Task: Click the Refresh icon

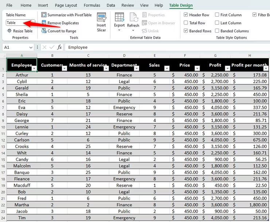Action: pos(133,17)
